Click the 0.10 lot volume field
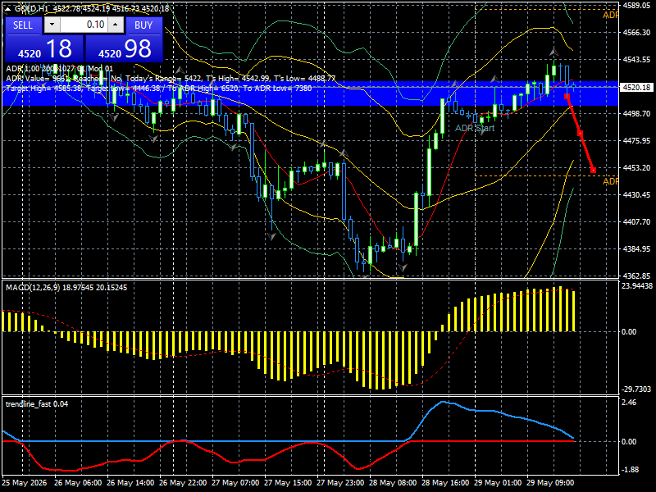656x492 pixels. pyautogui.click(x=84, y=25)
